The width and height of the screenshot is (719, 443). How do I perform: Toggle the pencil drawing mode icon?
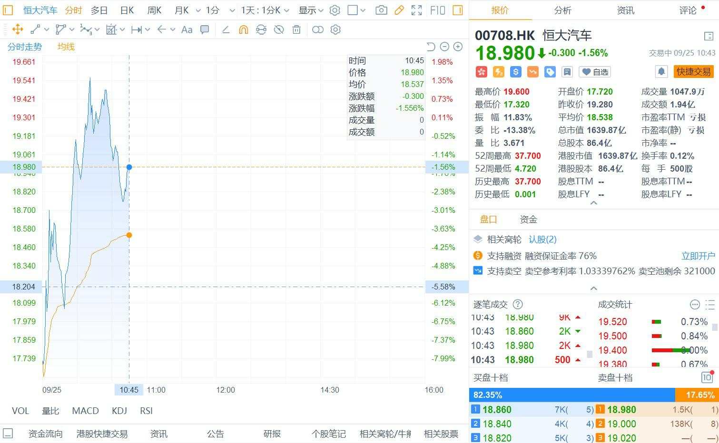pyautogui.click(x=399, y=10)
